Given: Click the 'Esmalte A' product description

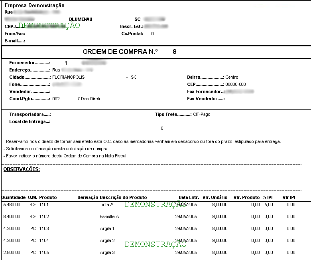Looking at the screenshot, I should 109,216.
